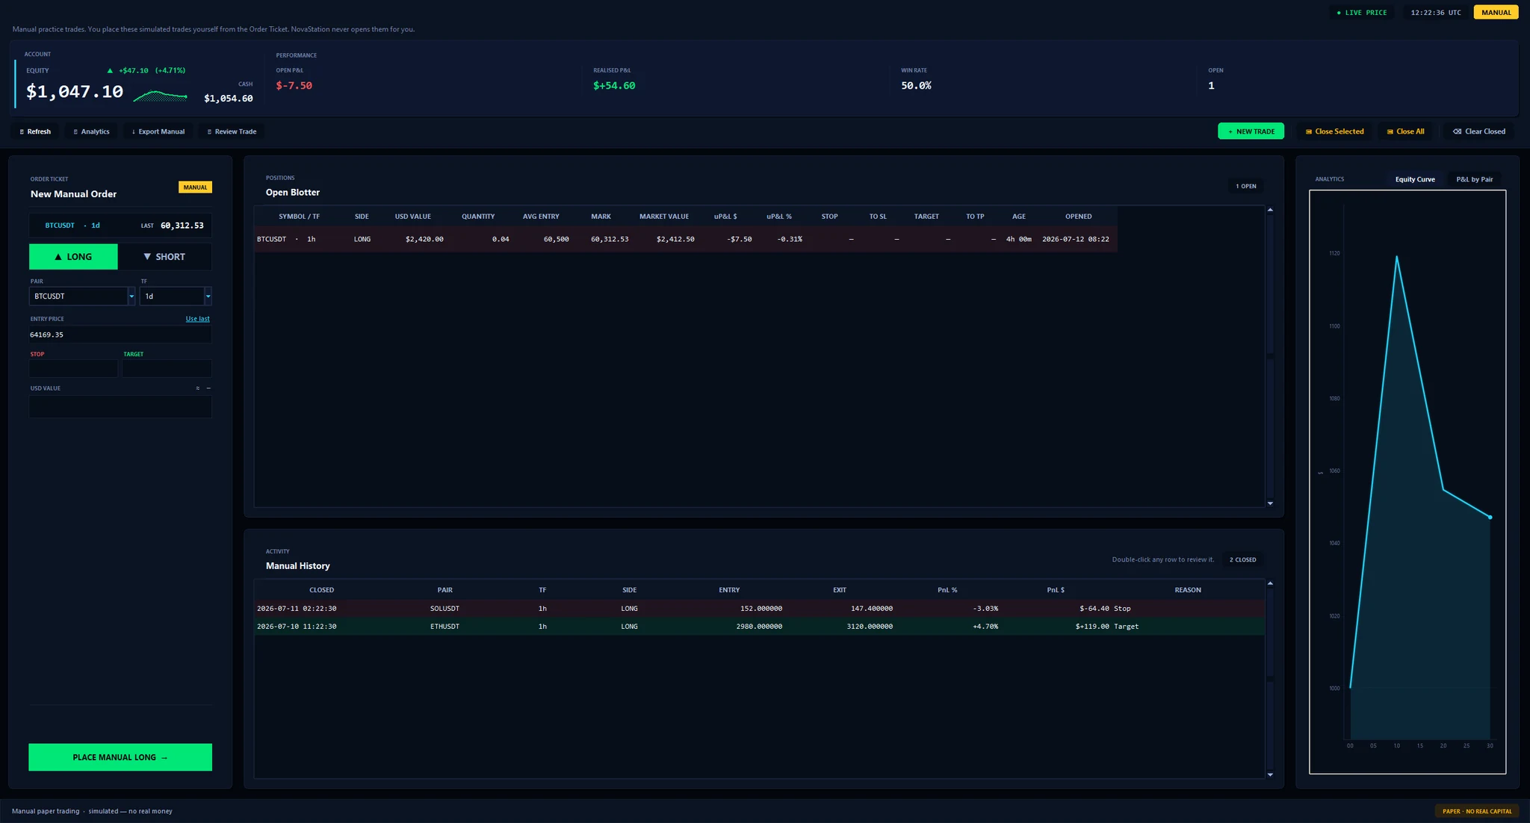
Task: Click the STOP price input field
Action: [73, 368]
